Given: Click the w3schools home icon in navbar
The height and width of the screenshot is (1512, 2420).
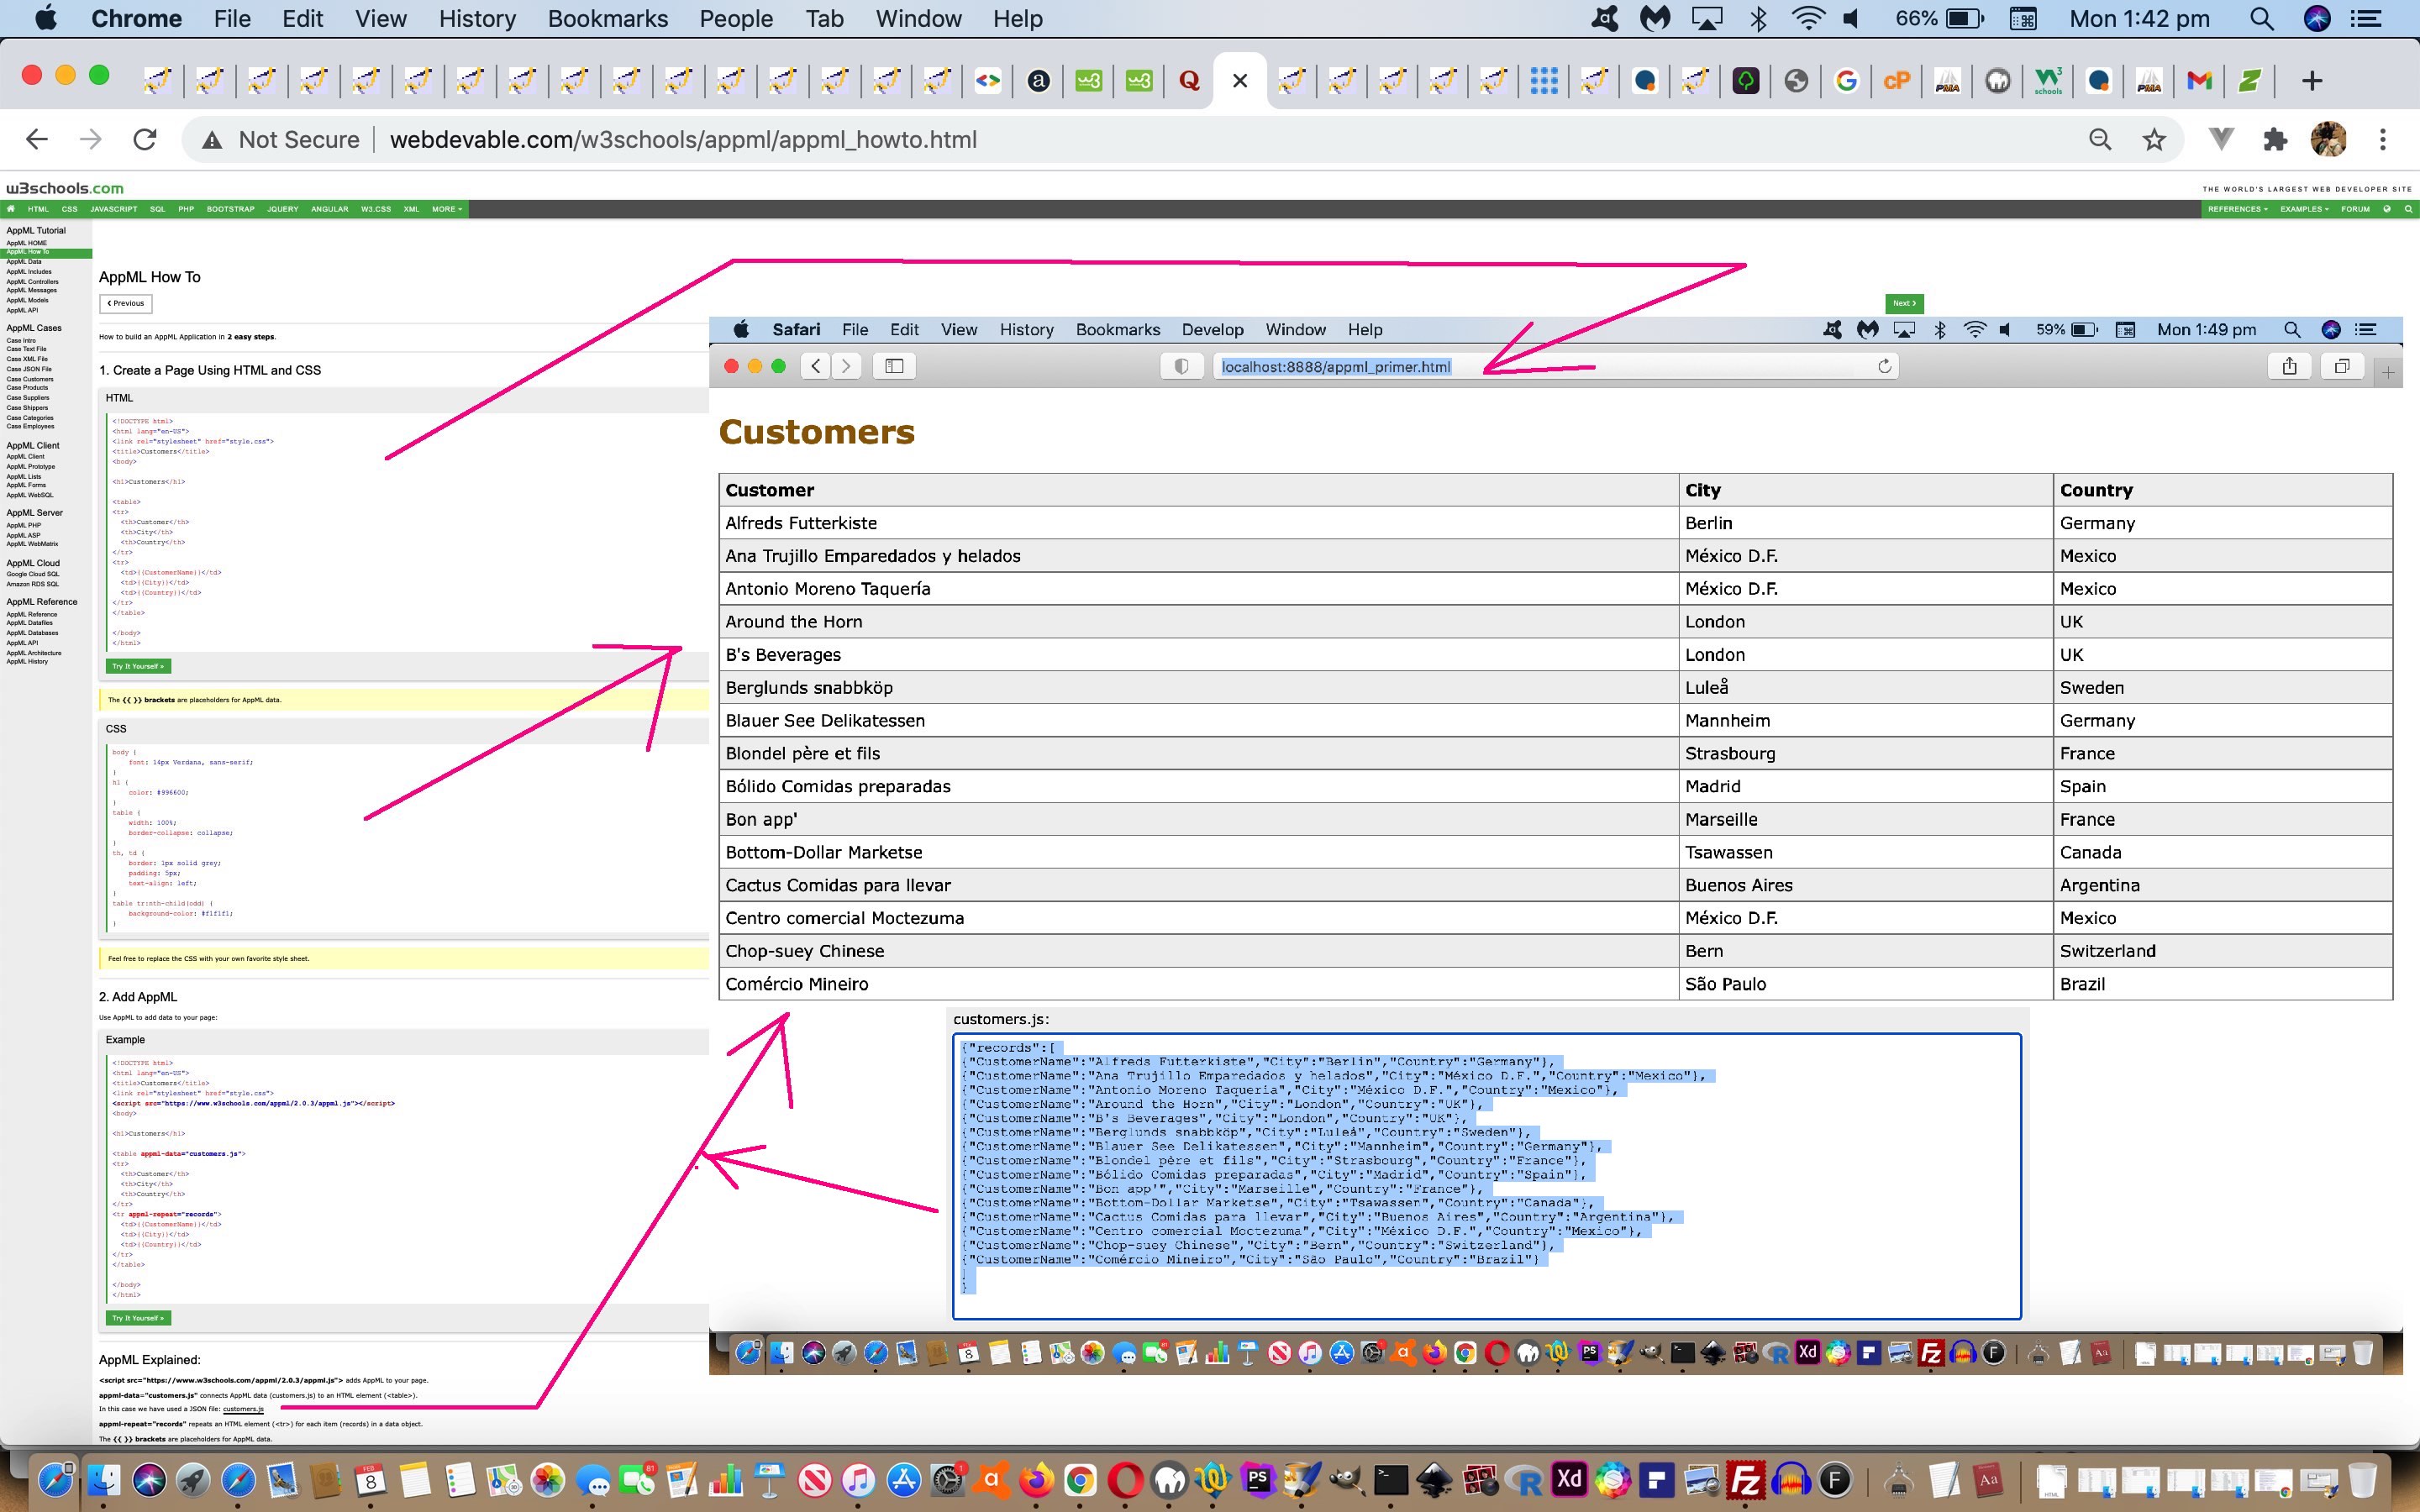Looking at the screenshot, I should pos(11,209).
